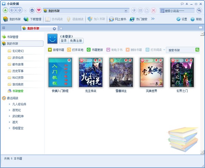The image size is (205, 168).
Task: Close the 我的书架 tab
Action: [54, 29]
